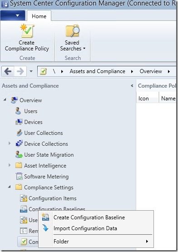Select the Configuration Items label
The height and width of the screenshot is (252, 178).
53,198
